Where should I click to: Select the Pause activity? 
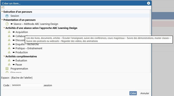19,65
